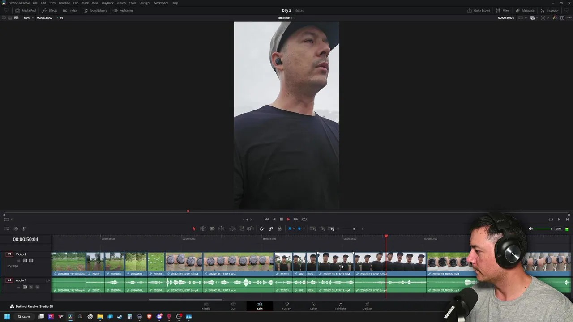This screenshot has height=322, width=573.
Task: Toggle Position Lock padlock icon
Action: (279, 229)
